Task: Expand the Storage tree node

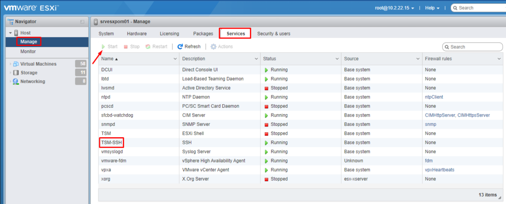Action: pyautogui.click(x=11, y=73)
